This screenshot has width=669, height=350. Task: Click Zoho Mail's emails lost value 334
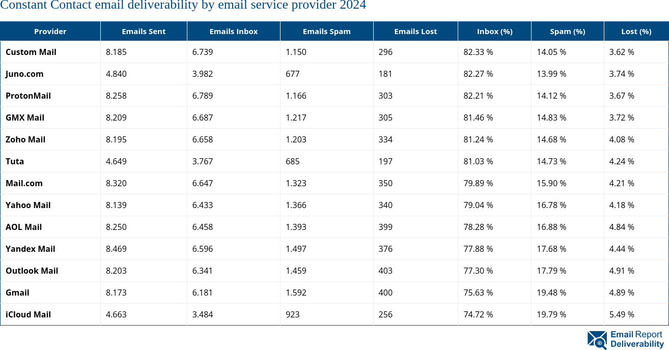coord(385,139)
